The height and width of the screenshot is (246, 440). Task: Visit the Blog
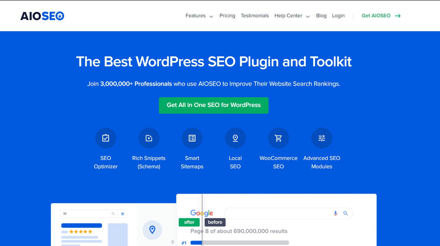coord(321,16)
